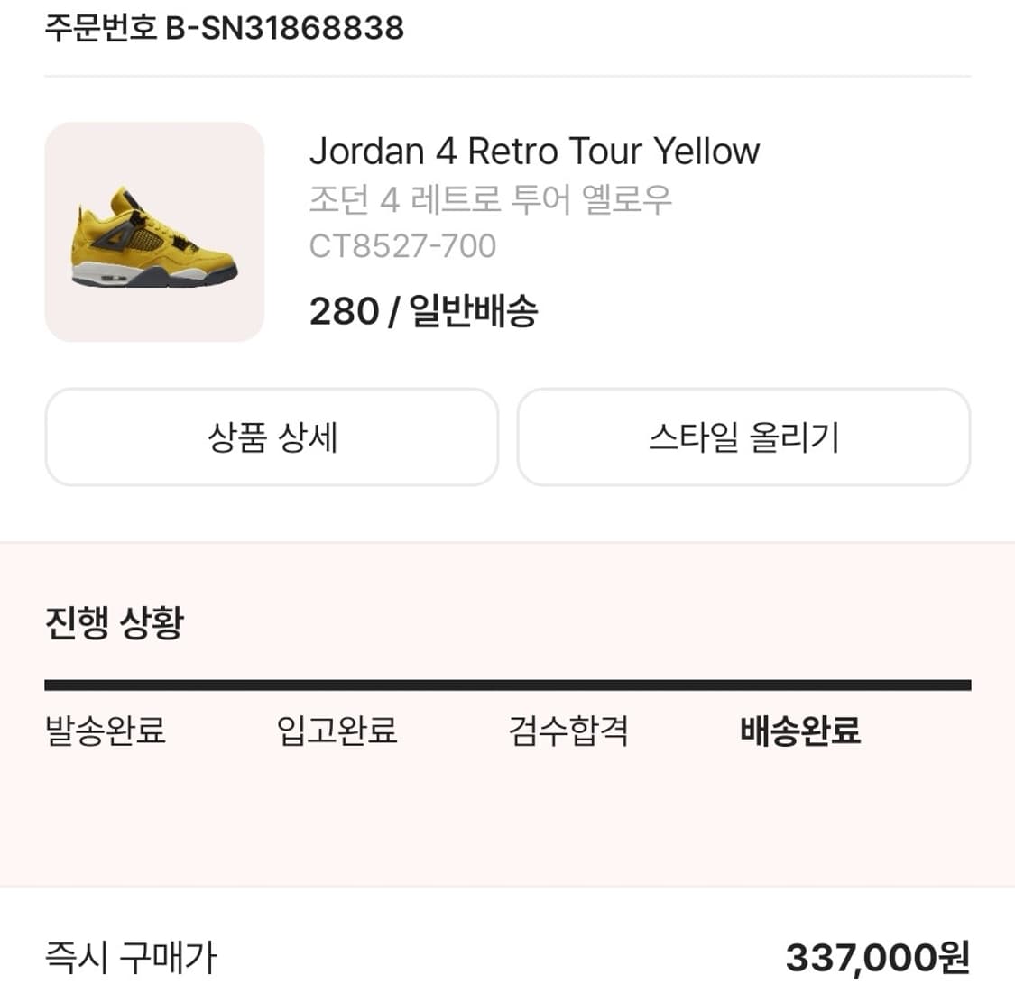Click the 진행 상황 section heading
The image size is (1015, 993).
pos(114,622)
